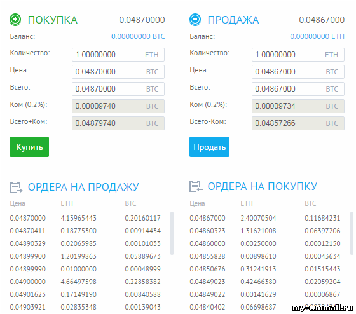Click the Всего+Ком field 0.04879740

(118, 123)
